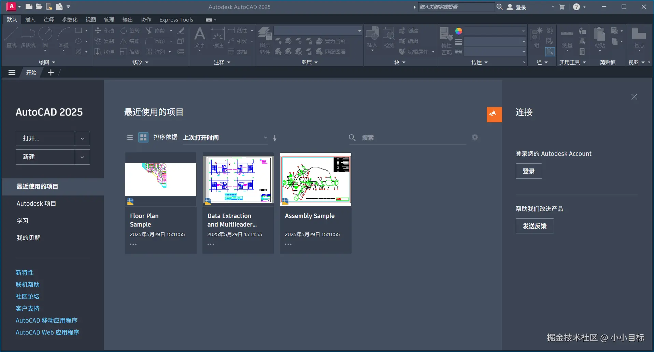Open recent-files settings gear icon
Viewport: 654px width, 352px height.
475,137
